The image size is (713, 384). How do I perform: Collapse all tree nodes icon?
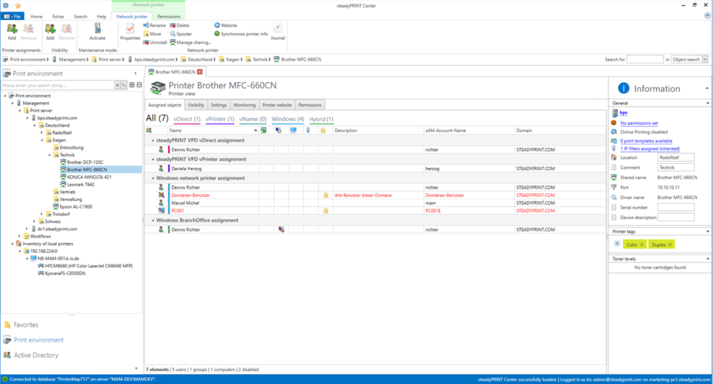point(139,85)
